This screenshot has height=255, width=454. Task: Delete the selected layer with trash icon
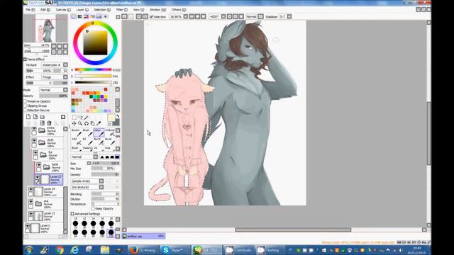[x=49, y=123]
